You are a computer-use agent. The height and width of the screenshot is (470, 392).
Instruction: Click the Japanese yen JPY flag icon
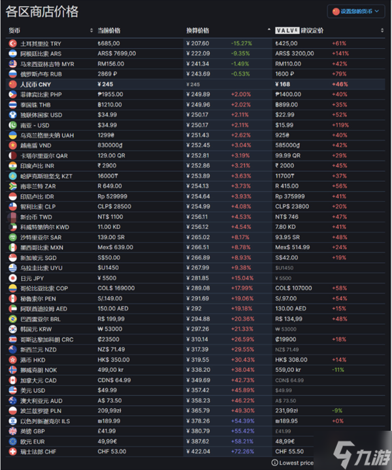(12, 277)
